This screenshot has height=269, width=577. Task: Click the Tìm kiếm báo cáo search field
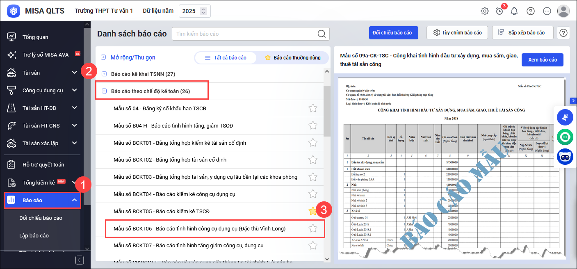tap(244, 34)
